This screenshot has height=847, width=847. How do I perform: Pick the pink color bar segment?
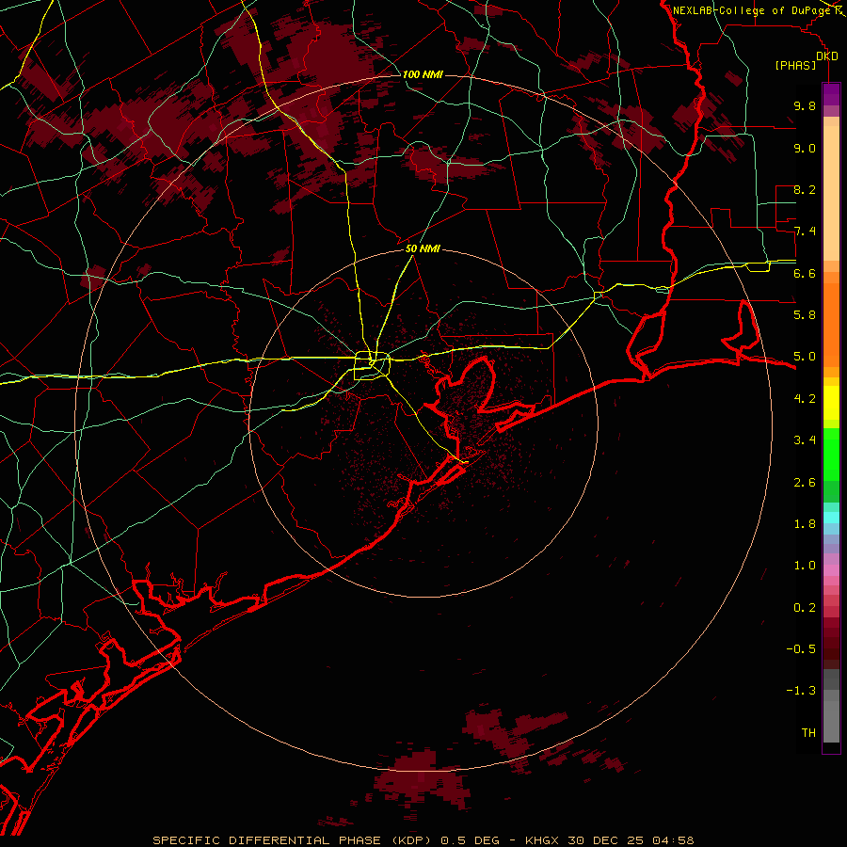(x=831, y=570)
